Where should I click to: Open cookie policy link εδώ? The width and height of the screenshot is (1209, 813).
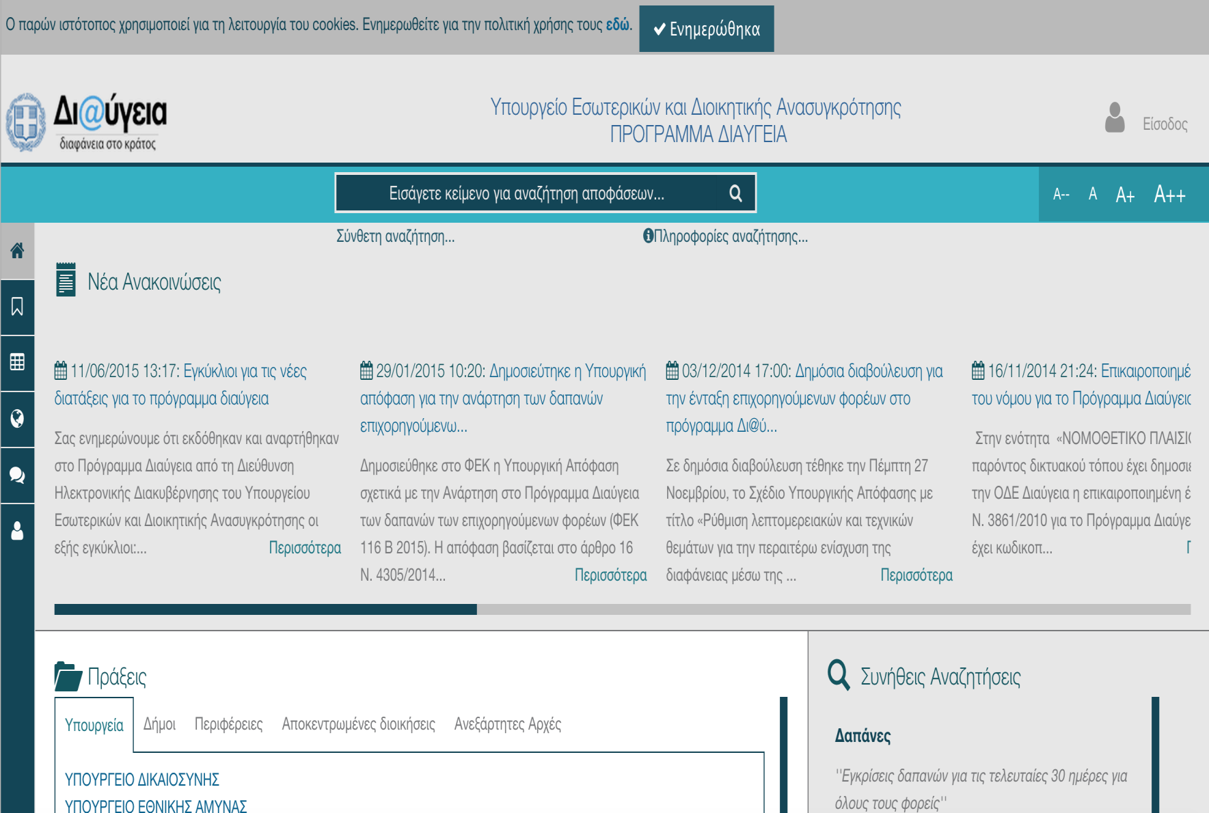point(618,25)
